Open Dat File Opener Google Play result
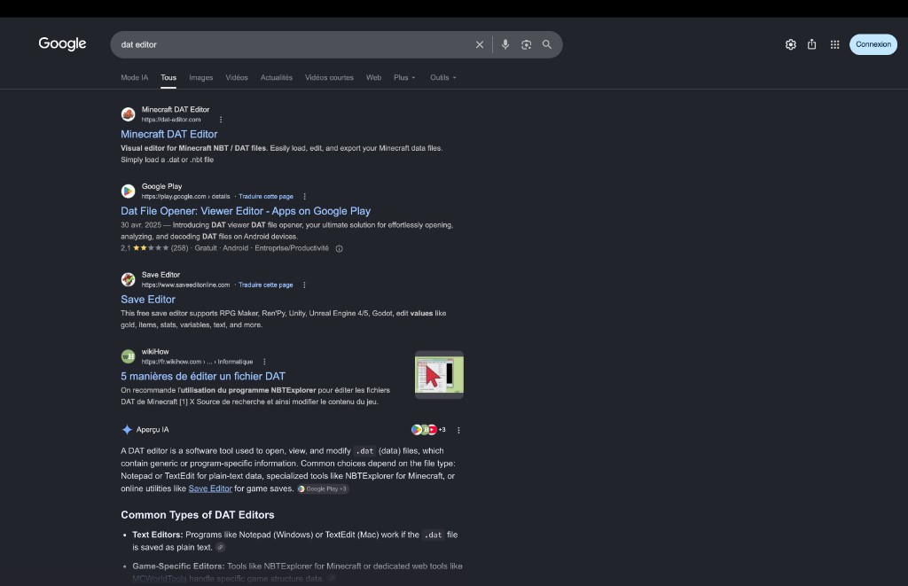The height and width of the screenshot is (586, 908). click(246, 211)
